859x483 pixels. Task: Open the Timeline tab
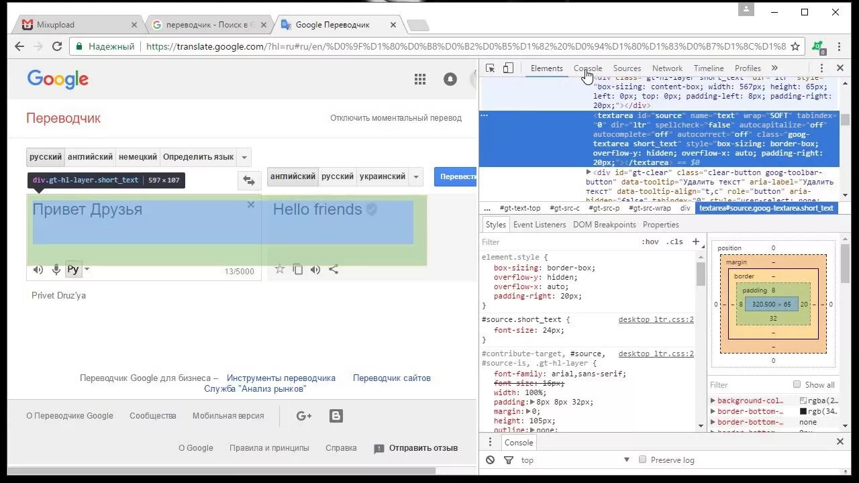tap(709, 68)
